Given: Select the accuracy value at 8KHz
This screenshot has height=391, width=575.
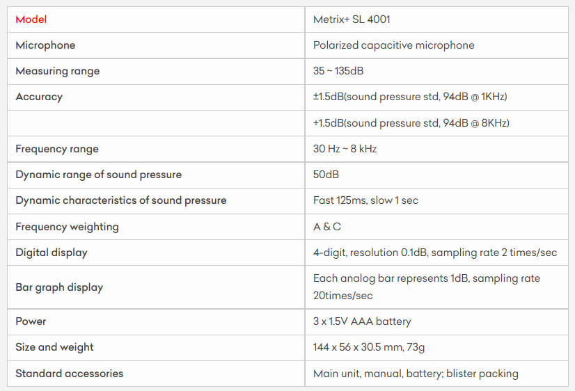Looking at the screenshot, I should click(411, 123).
